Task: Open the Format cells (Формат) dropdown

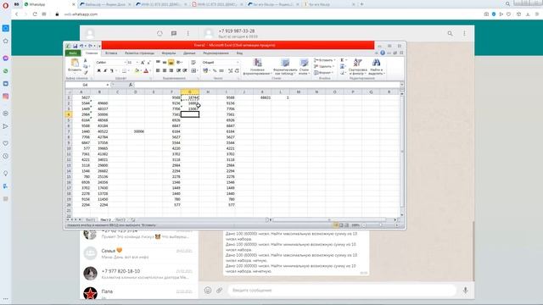Action: pos(323,73)
